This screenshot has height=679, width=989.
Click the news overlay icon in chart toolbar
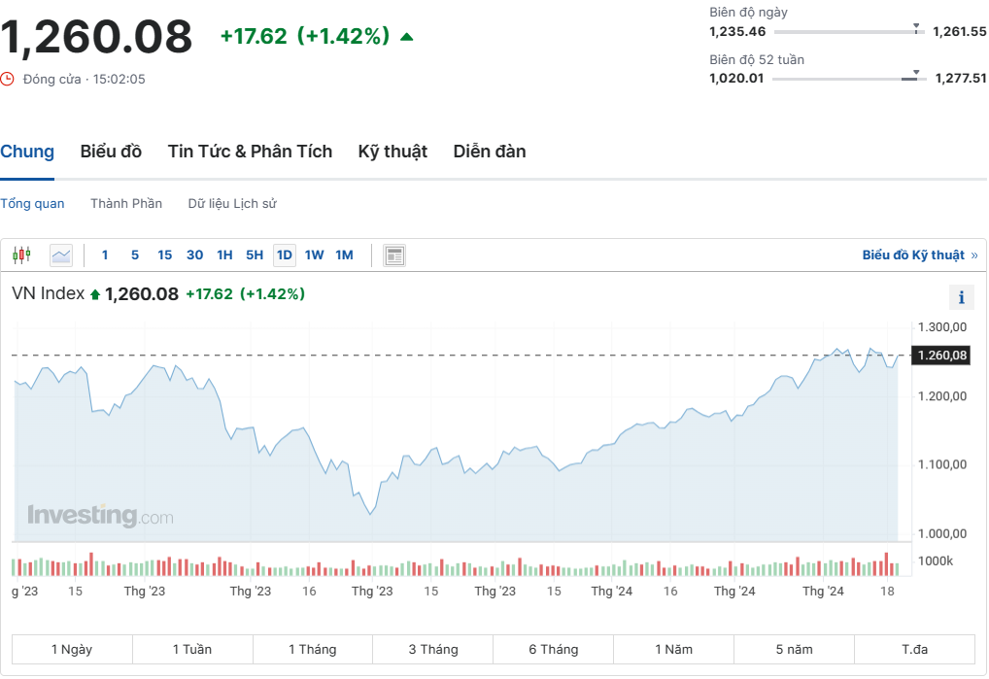click(x=394, y=255)
